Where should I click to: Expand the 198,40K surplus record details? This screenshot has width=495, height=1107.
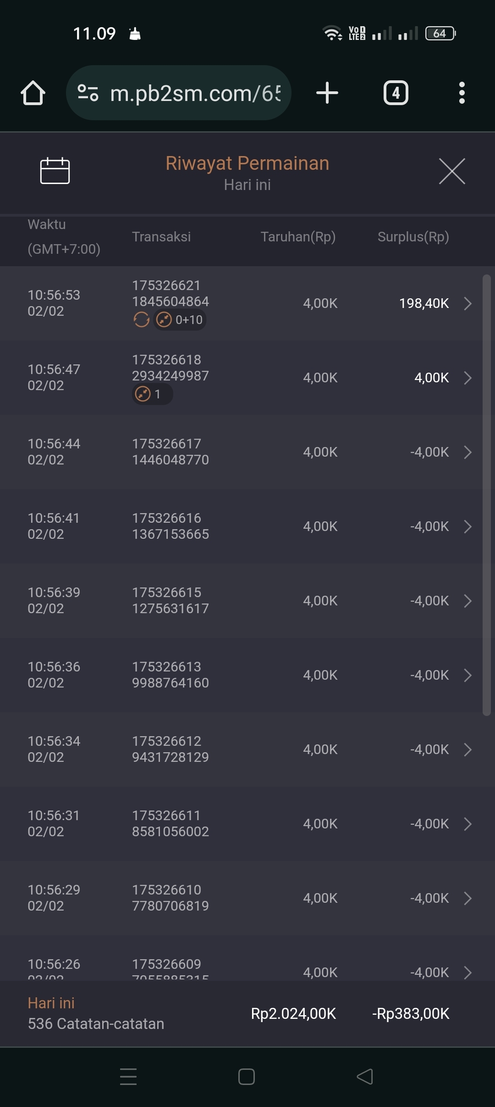point(467,303)
